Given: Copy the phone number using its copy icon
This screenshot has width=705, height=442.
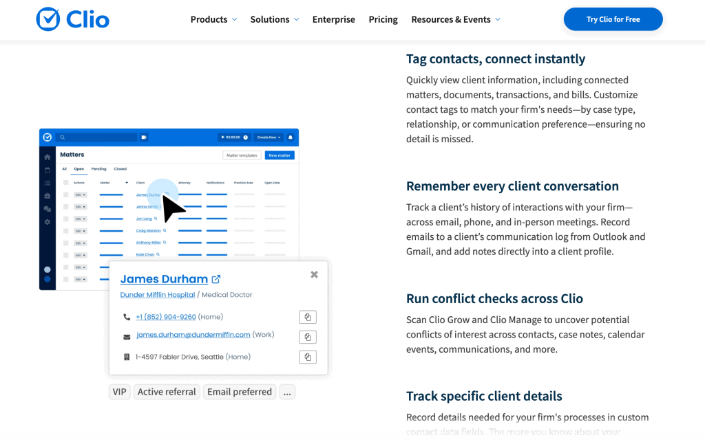Looking at the screenshot, I should click(308, 318).
